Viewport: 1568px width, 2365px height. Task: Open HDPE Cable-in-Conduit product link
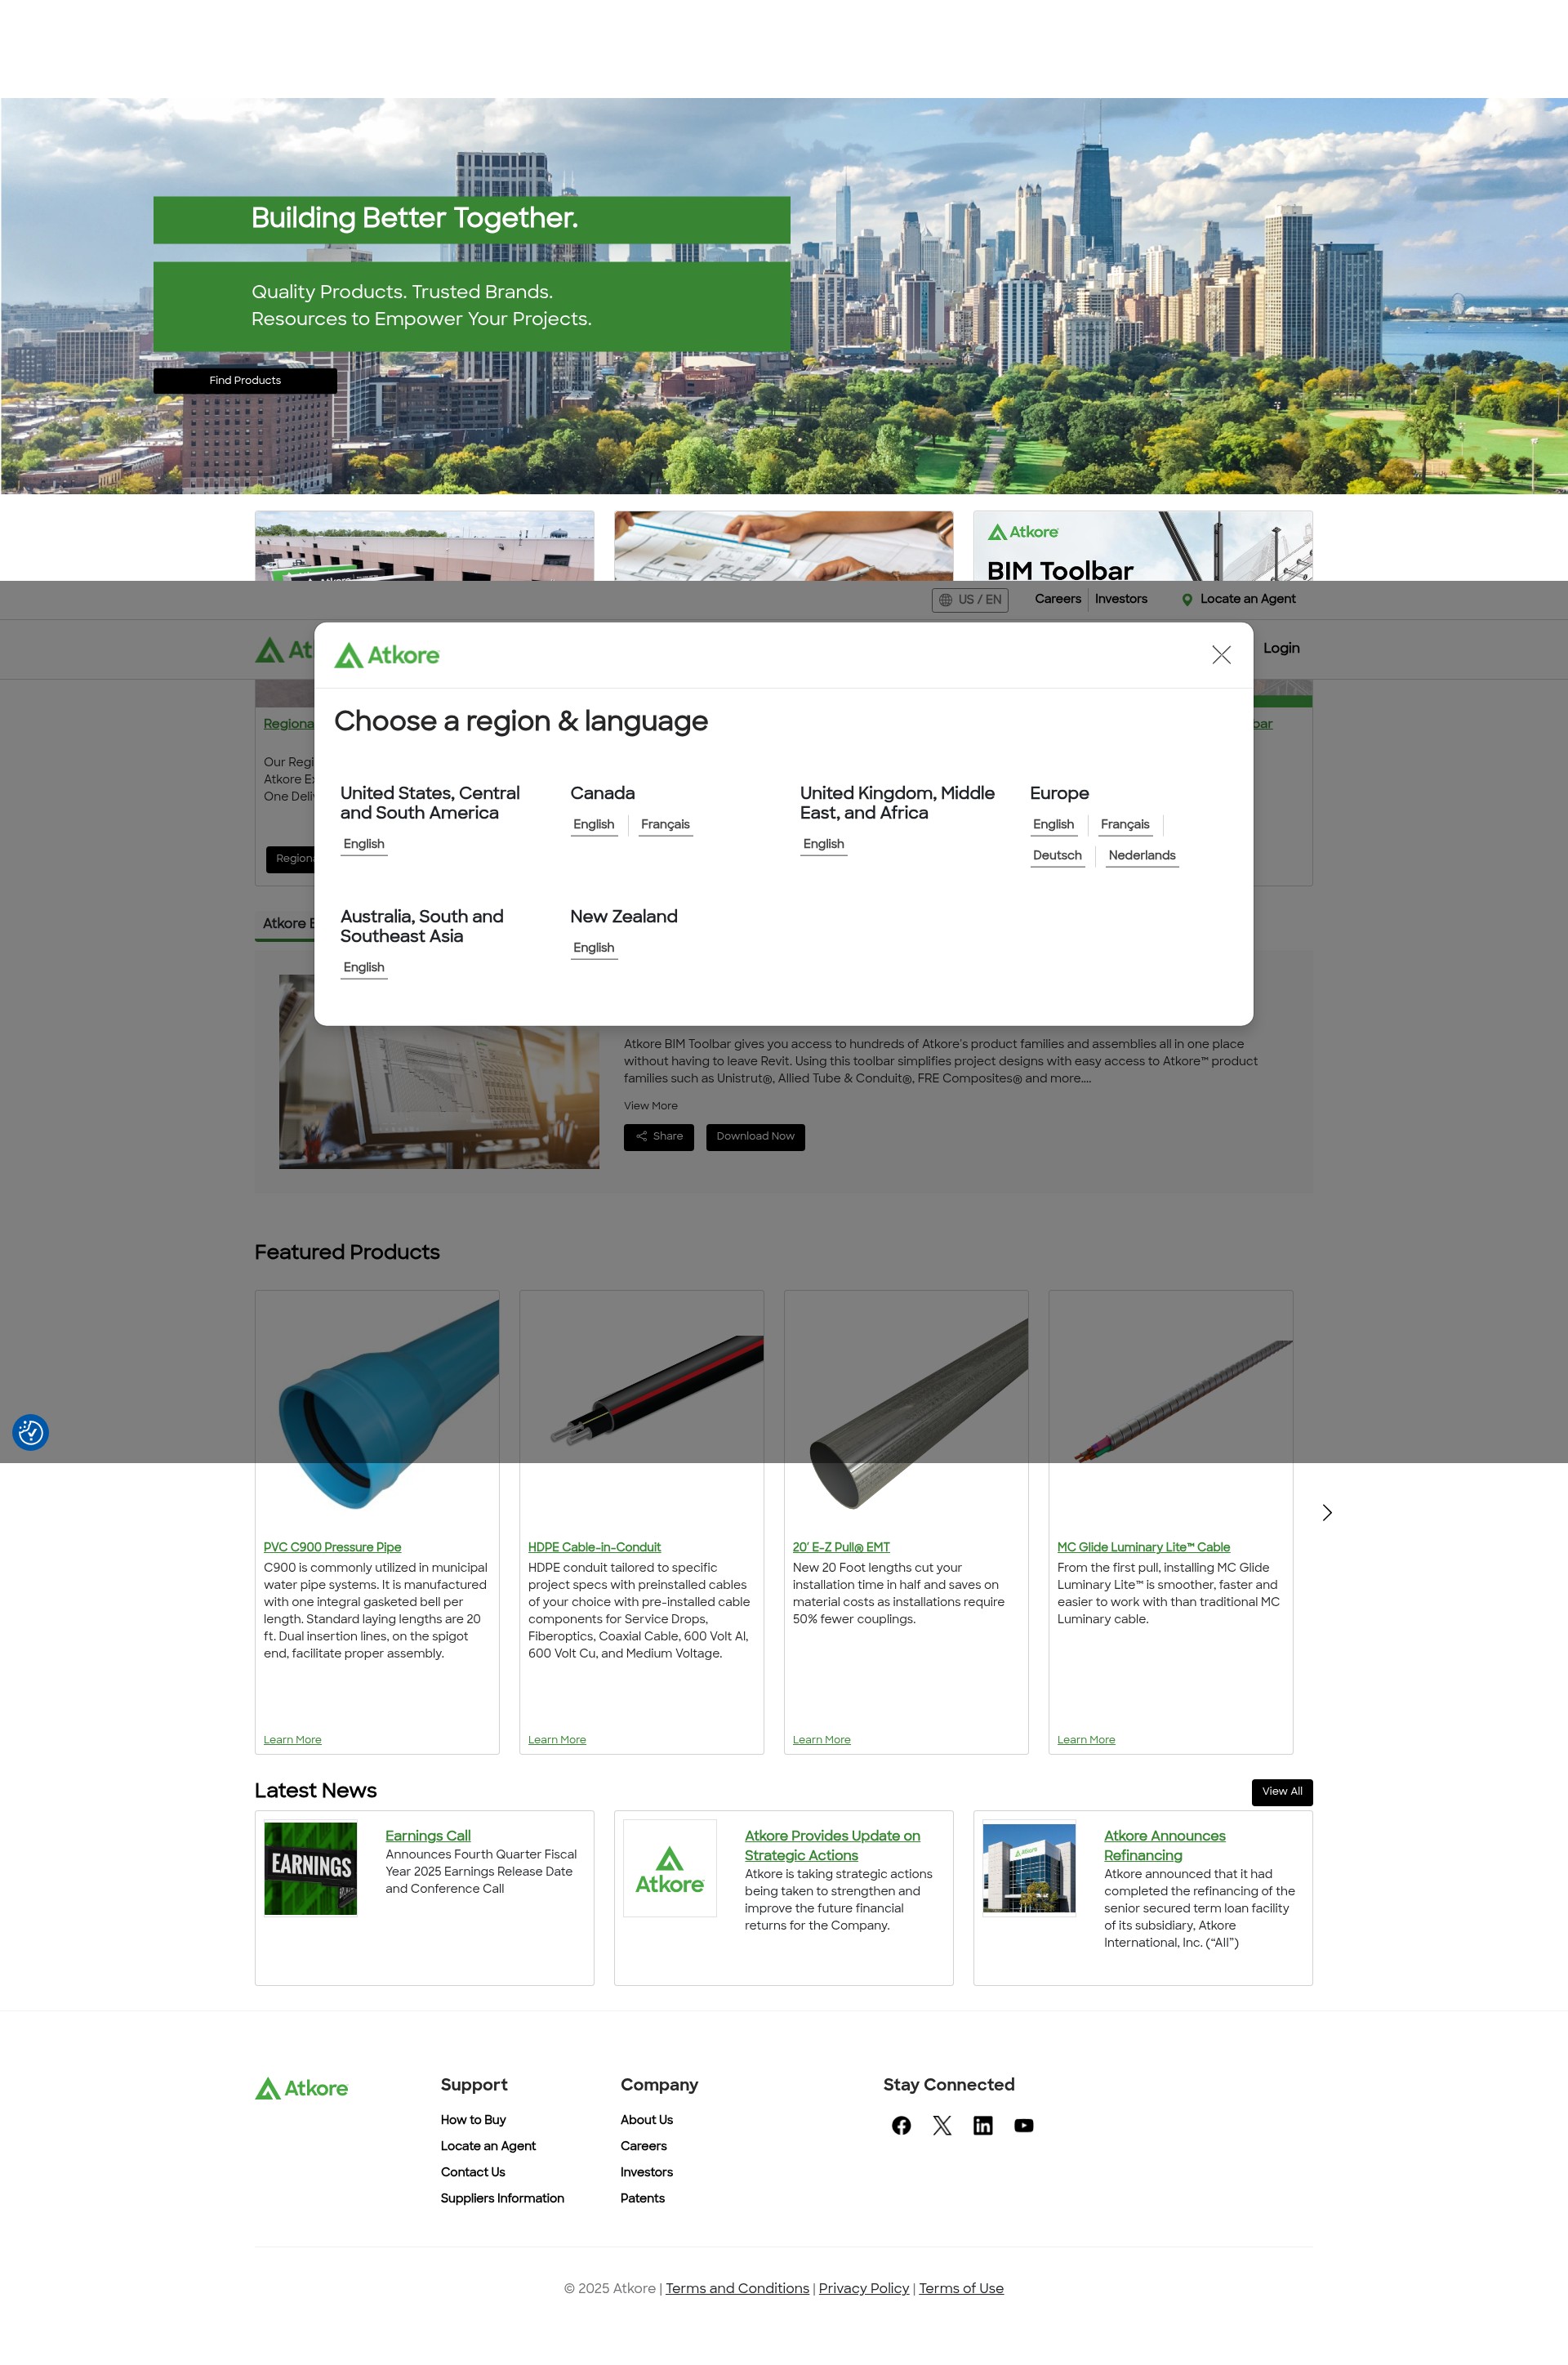594,1547
